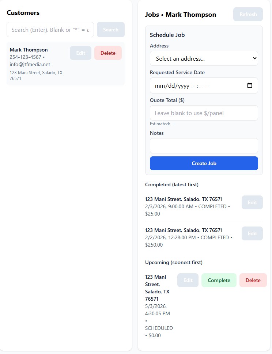
Task: Delete the upcoming scheduled job
Action: pos(253,280)
